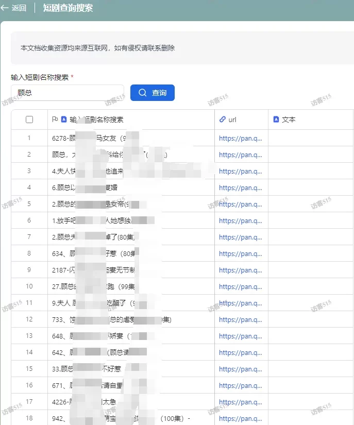Screen dimensions: 354x425
Task: Select the title cell starting 733、
Action: pyautogui.click(x=131, y=319)
